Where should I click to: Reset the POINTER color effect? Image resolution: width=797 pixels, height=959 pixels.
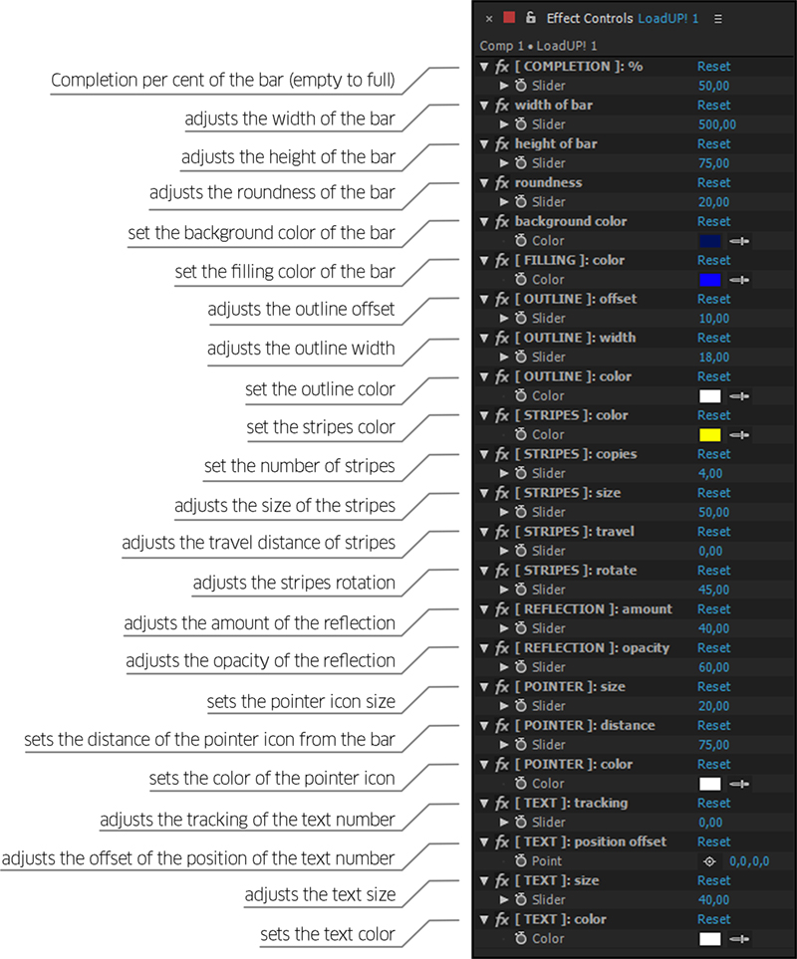[x=714, y=765]
